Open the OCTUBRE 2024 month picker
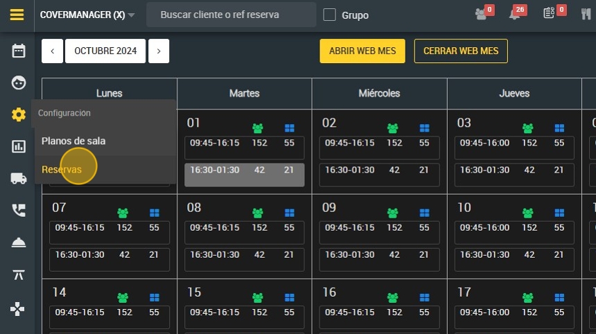The width and height of the screenshot is (596, 334). pos(105,51)
